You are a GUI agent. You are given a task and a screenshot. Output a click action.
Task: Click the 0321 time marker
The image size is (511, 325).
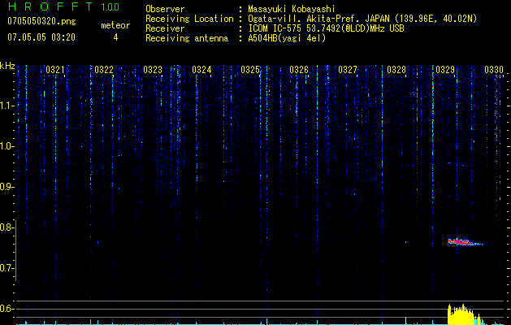click(54, 70)
